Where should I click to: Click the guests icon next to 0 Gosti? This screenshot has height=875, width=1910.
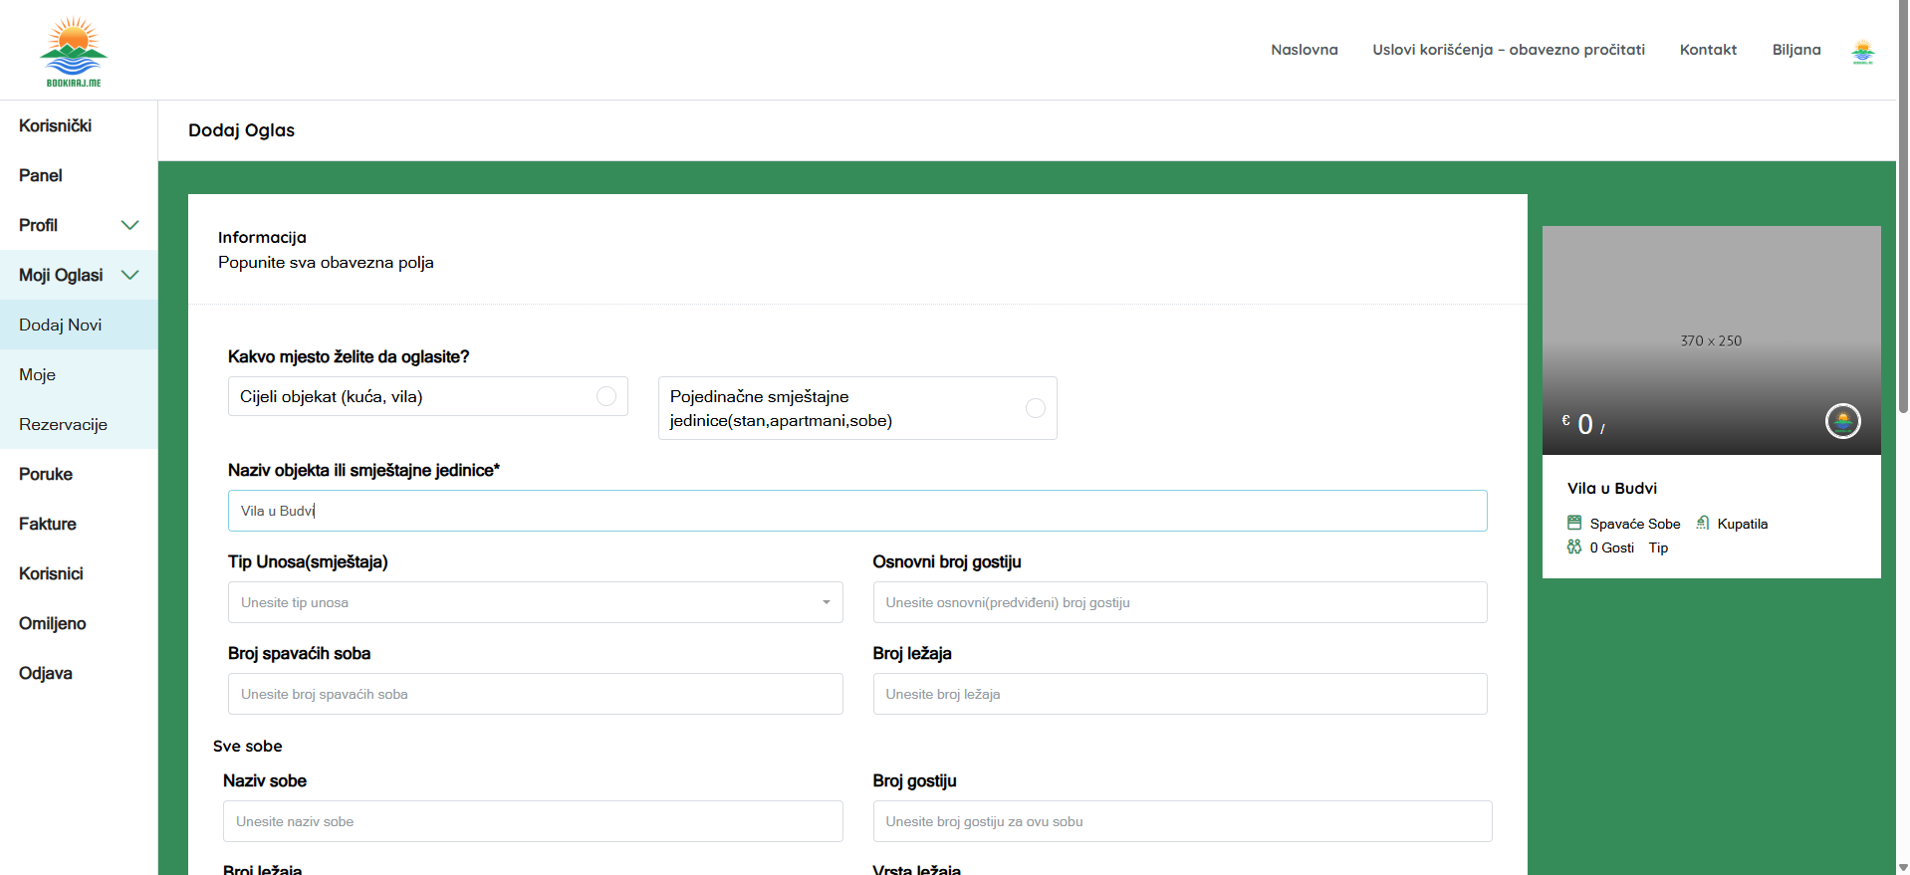1574,547
